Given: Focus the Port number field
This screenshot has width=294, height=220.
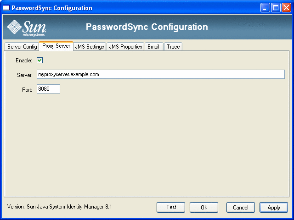Looking at the screenshot, I should click(x=48, y=89).
